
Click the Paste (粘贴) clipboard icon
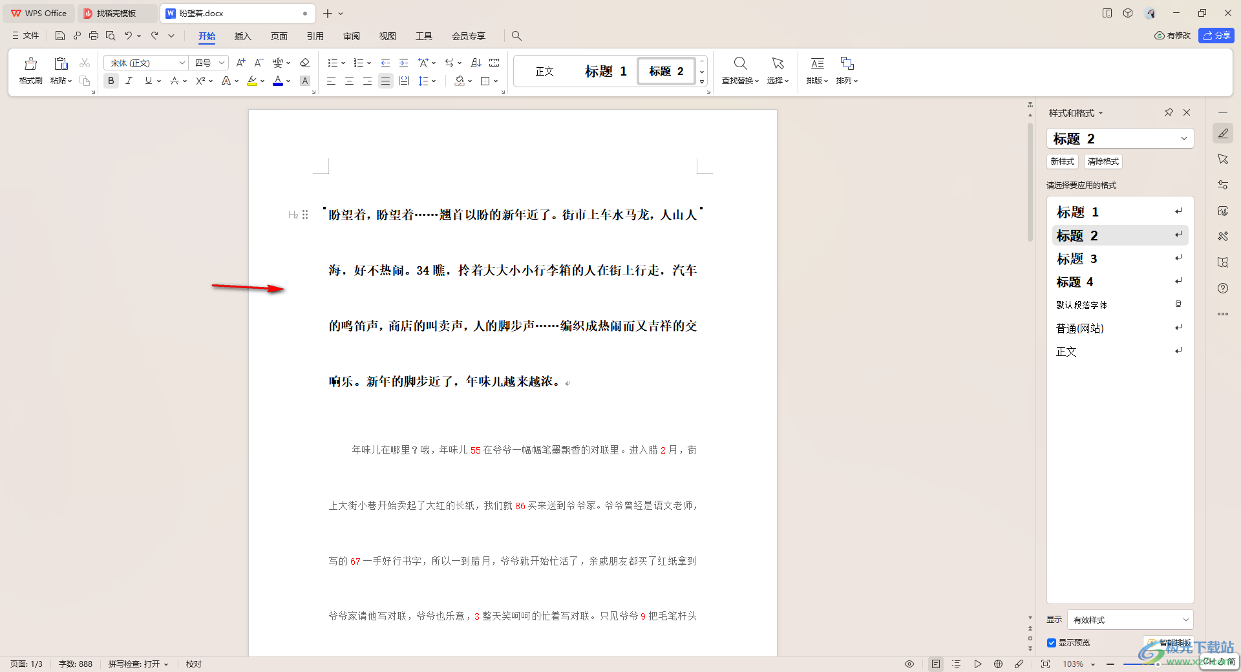point(61,63)
